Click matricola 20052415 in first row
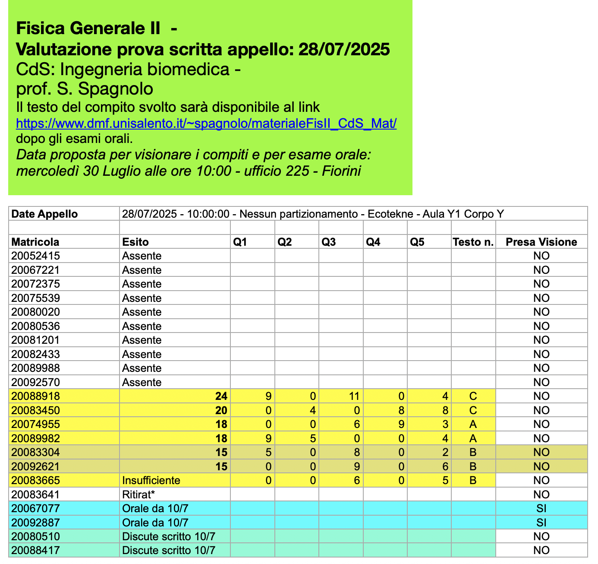 tap(35, 256)
